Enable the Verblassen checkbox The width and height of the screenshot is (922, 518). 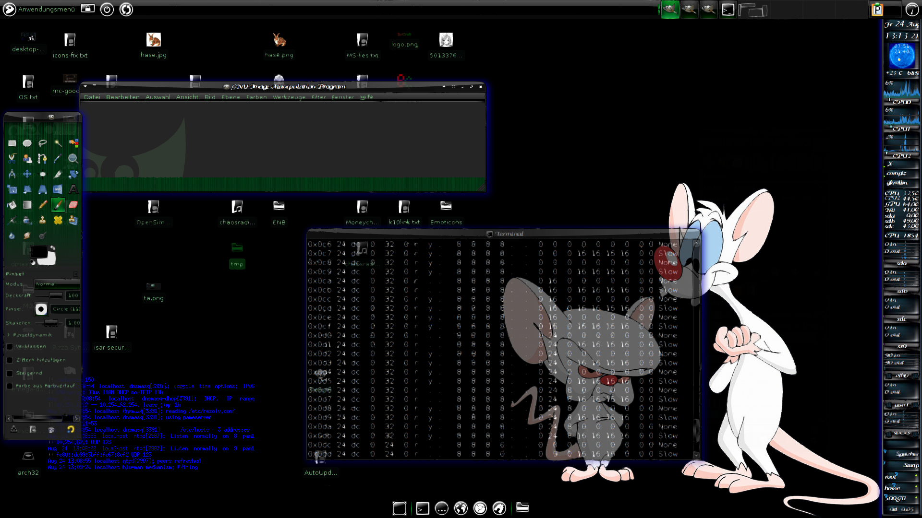(x=10, y=346)
